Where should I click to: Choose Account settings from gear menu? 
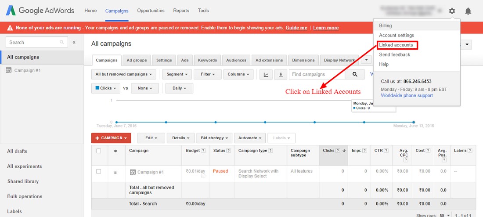(x=396, y=36)
